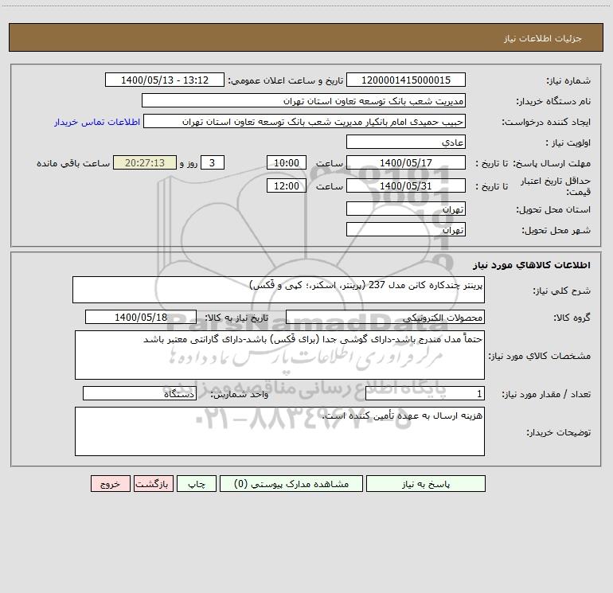Click the شهر محل تحویل field تهران
The width and height of the screenshot is (613, 593).
pos(406,229)
